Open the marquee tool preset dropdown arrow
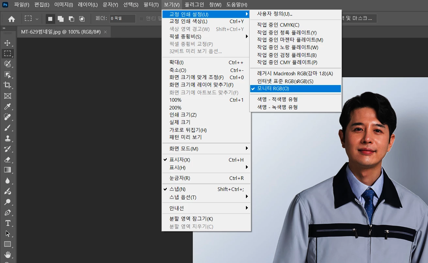The height and width of the screenshot is (263, 428). pos(37,19)
